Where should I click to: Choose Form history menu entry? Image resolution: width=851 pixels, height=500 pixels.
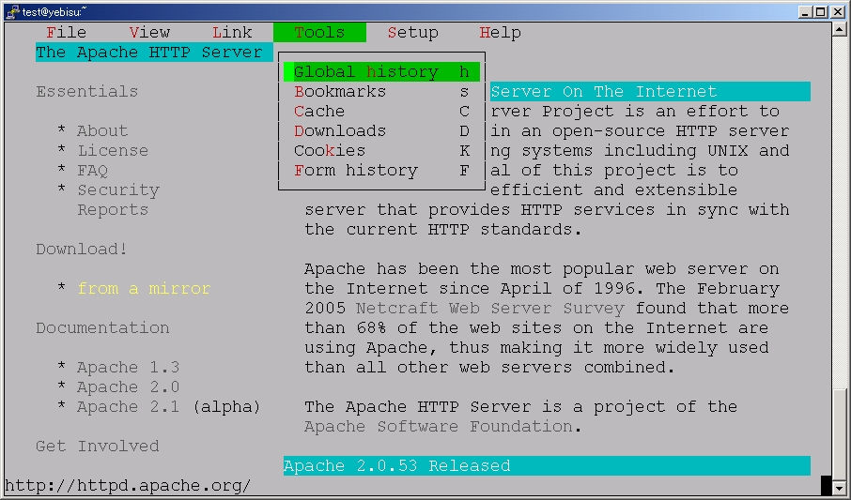click(x=381, y=171)
